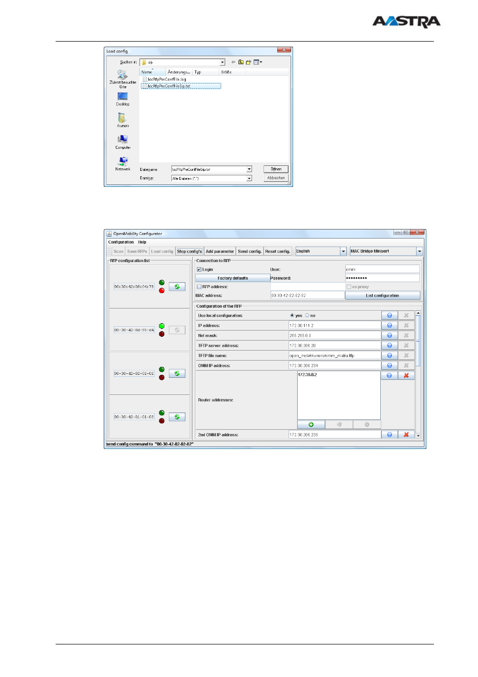Viewport: 478px width, 677px height.
Task: Go up one folder level in Load config
Action: [x=241, y=62]
